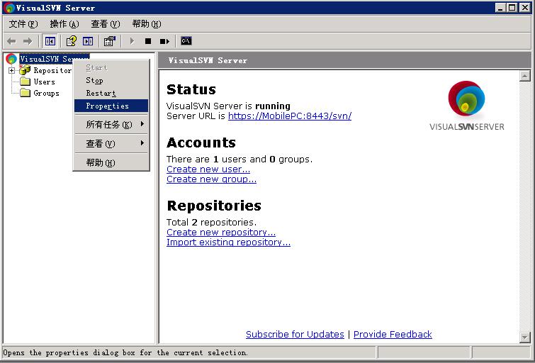The width and height of the screenshot is (535, 363).
Task: Click the Restart server toolbar icon
Action: click(164, 41)
